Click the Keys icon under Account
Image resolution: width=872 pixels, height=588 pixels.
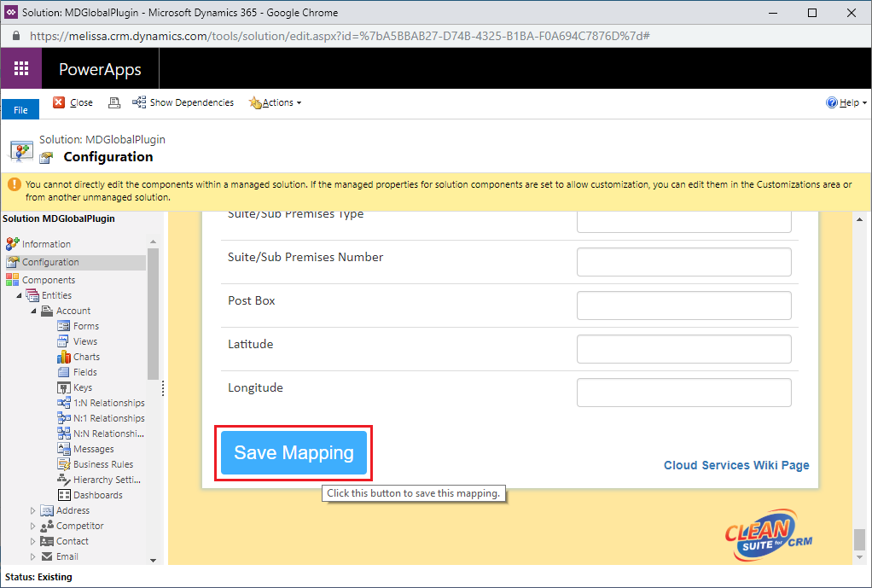[x=63, y=387]
